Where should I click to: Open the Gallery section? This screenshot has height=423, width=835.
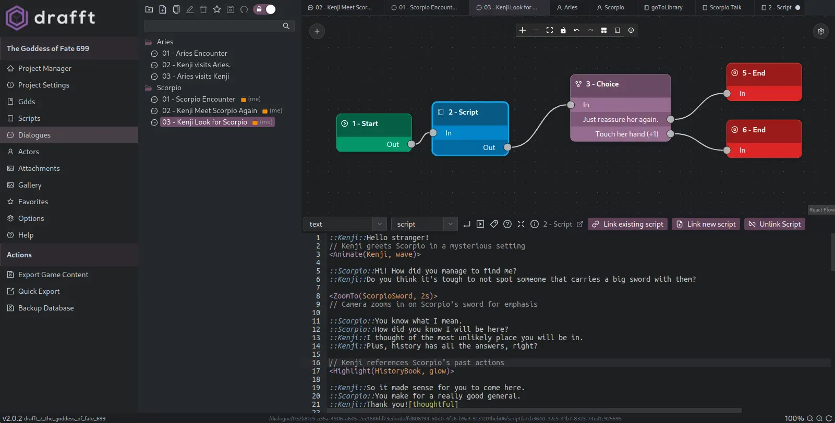click(69, 185)
